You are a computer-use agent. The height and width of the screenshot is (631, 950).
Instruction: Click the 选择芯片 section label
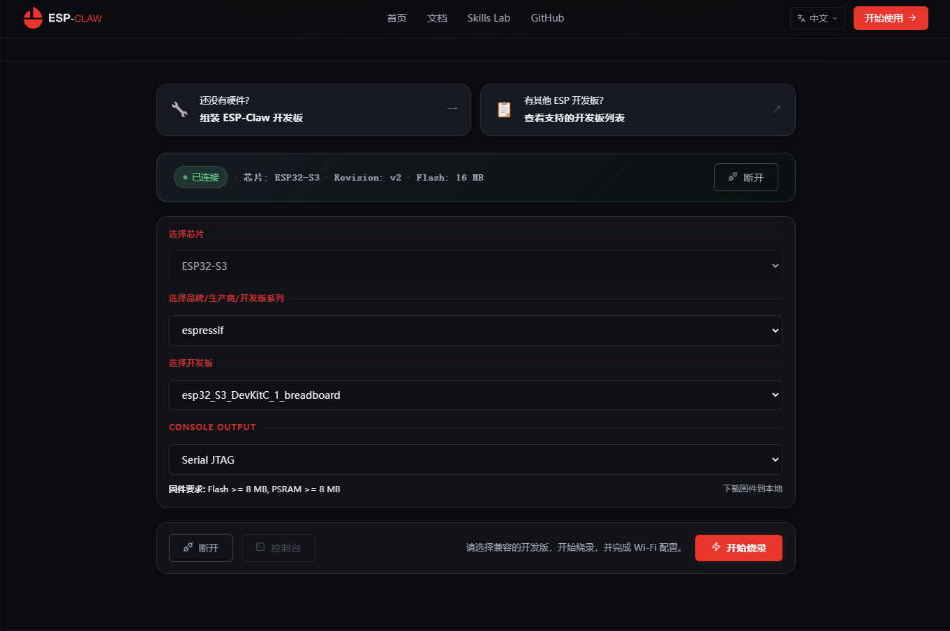(x=186, y=234)
